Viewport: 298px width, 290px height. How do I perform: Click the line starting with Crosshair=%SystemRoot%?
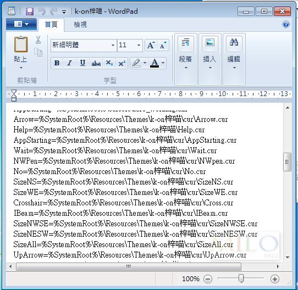pyautogui.click(x=123, y=203)
